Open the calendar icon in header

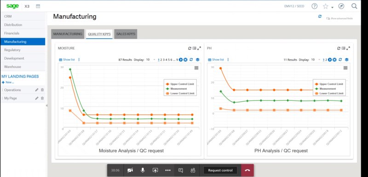pos(38,6)
